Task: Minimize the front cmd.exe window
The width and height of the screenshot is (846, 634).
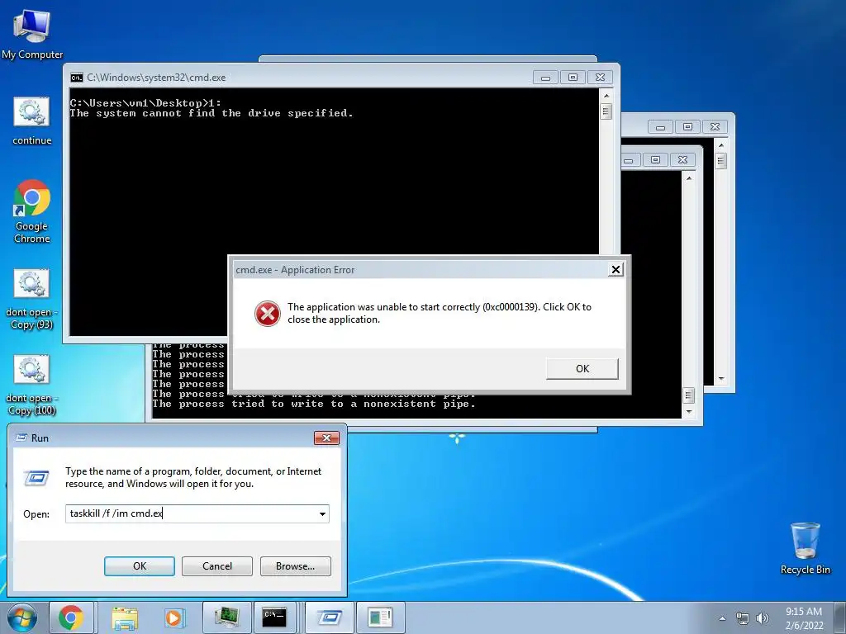Action: tap(545, 78)
